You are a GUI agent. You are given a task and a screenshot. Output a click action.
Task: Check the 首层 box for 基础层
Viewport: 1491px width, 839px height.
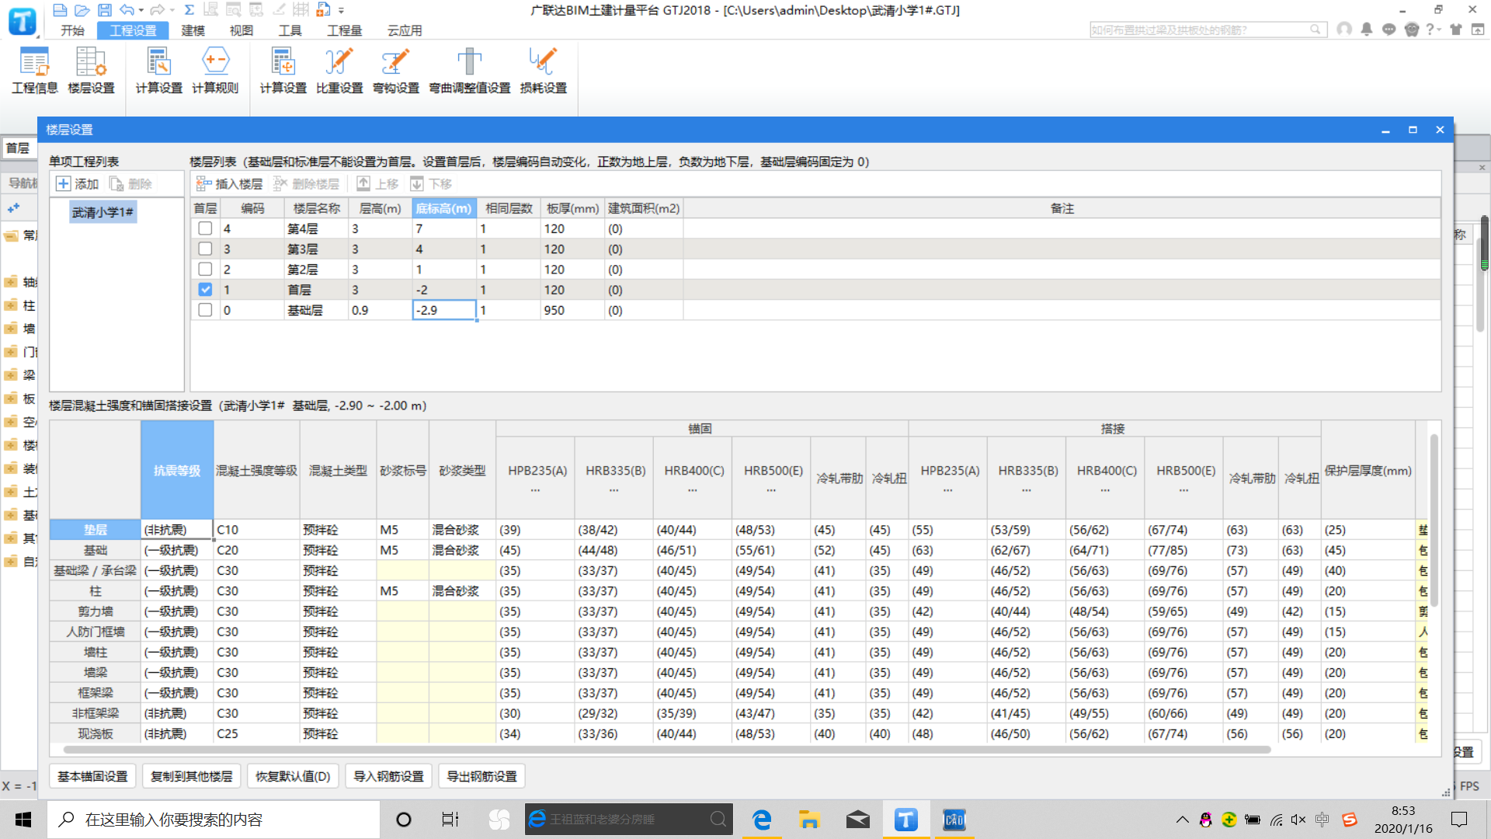(x=205, y=309)
